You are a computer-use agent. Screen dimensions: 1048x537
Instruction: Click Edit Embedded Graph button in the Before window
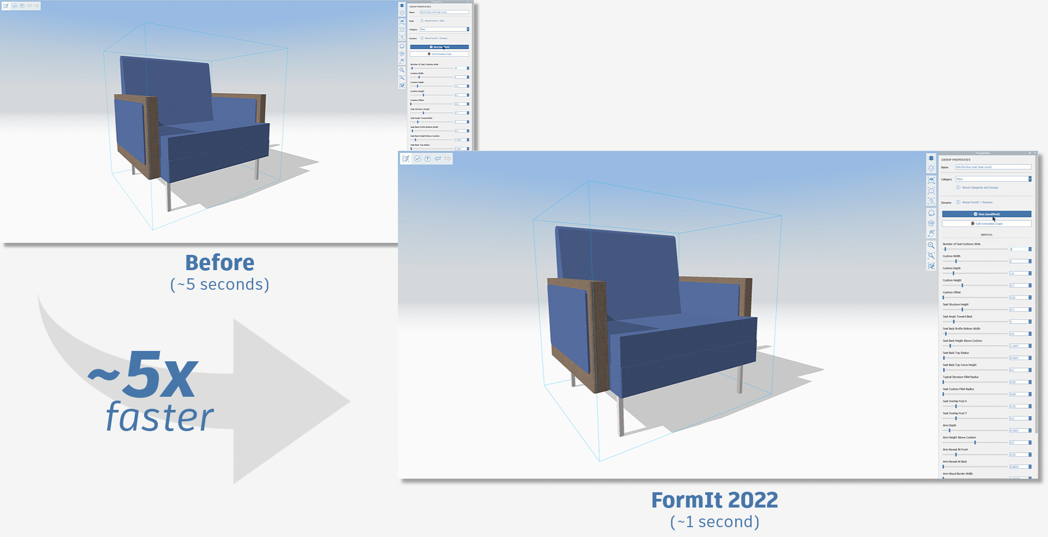click(x=439, y=54)
